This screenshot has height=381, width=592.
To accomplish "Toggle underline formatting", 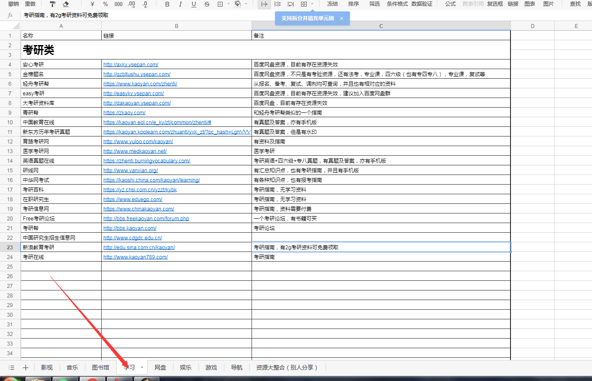I will 194,4.
